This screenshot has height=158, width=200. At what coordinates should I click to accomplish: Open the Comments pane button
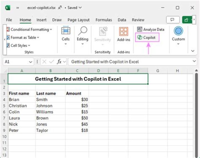(173, 20)
